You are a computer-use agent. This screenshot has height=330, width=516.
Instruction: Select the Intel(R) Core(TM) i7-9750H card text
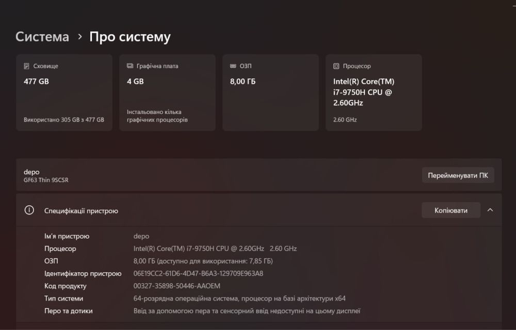tap(364, 92)
